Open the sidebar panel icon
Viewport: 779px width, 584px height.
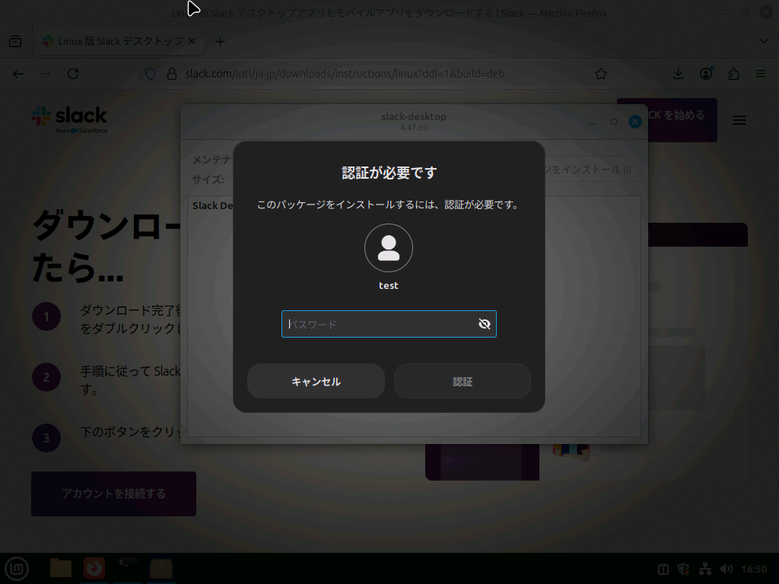(x=14, y=41)
